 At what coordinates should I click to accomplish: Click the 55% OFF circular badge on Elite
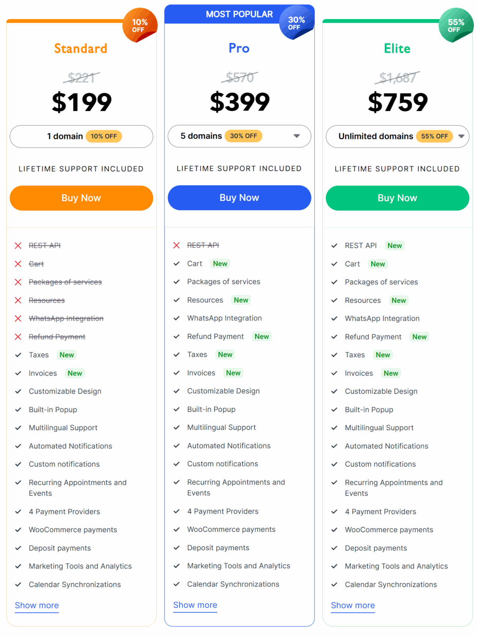456,25
